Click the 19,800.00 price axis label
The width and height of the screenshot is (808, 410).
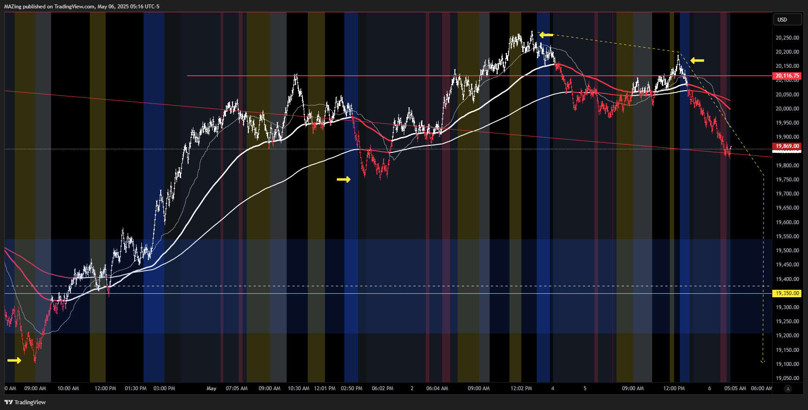coord(787,166)
